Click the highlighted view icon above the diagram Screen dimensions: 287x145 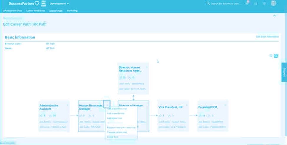pos(276,56)
